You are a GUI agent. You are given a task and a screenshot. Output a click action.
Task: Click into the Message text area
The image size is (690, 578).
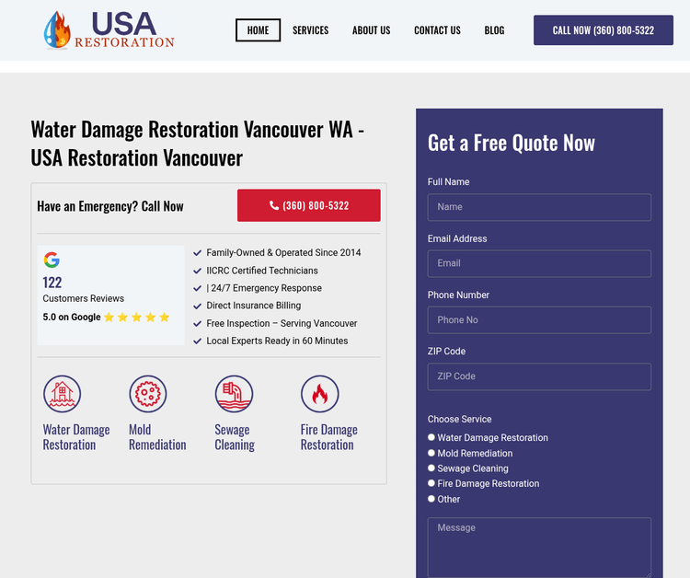point(539,548)
